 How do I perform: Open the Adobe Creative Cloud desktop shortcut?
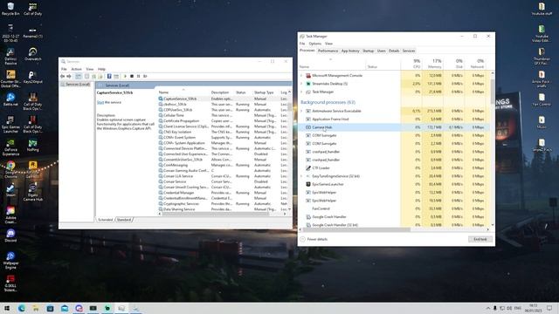(x=10, y=215)
